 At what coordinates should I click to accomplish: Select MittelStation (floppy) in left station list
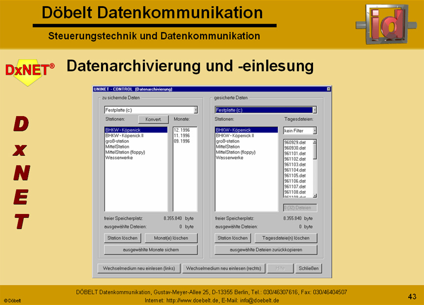[x=136, y=152]
